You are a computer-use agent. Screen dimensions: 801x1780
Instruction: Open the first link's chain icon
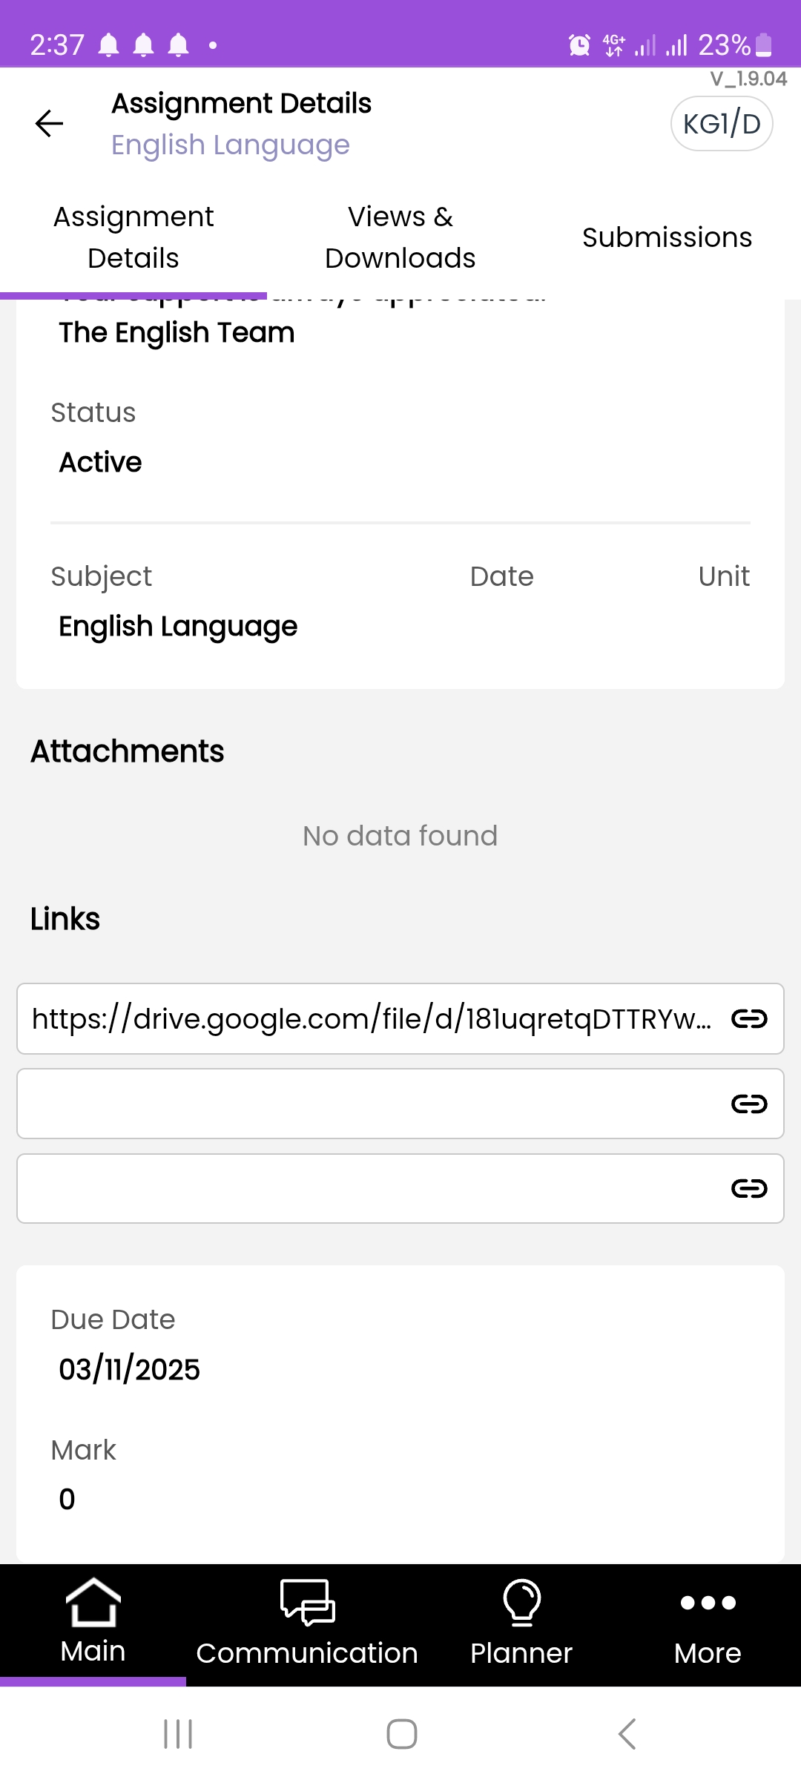point(748,1019)
